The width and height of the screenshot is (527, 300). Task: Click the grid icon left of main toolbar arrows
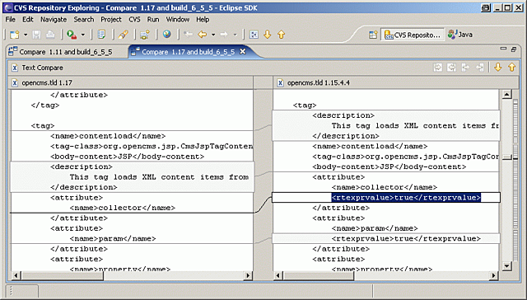pos(254,35)
